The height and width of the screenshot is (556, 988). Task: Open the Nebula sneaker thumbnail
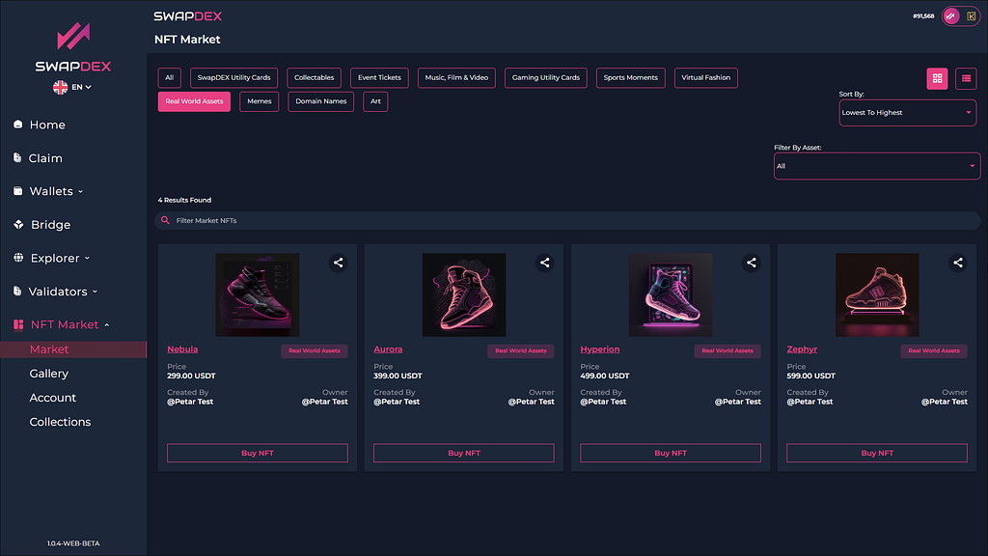coord(257,295)
